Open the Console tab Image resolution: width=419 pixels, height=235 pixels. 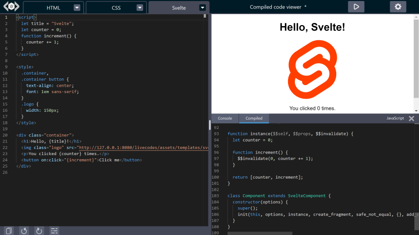[x=225, y=119]
